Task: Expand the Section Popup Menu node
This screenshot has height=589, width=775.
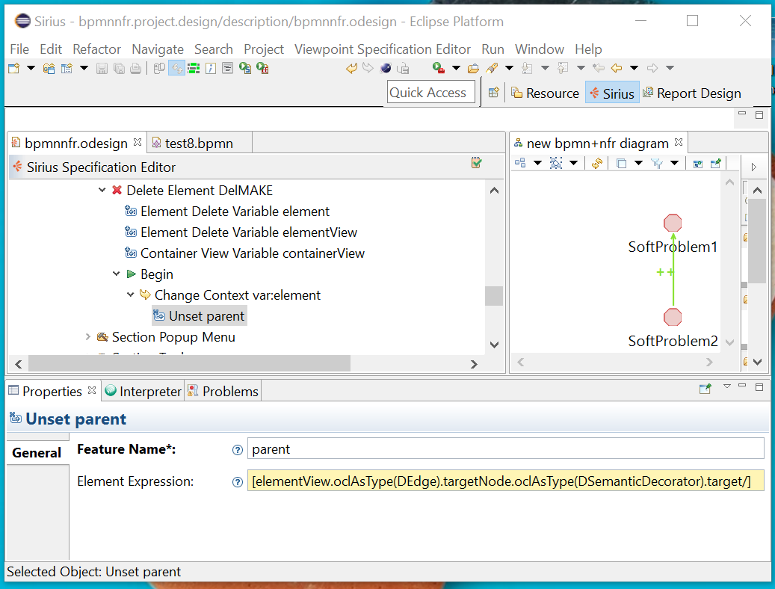Action: coord(88,336)
